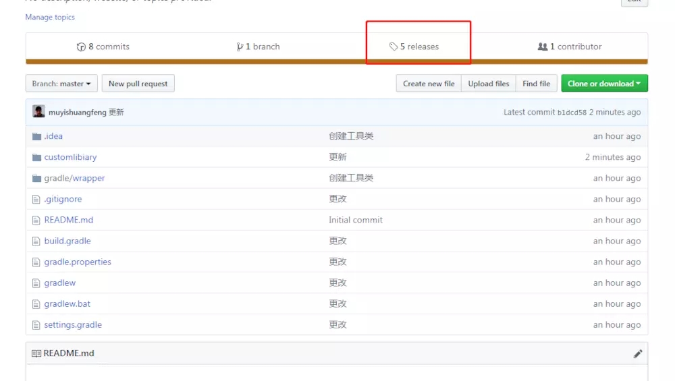Click the customlibiary folder icon
Screen dimensions: 675x381
tap(36, 157)
